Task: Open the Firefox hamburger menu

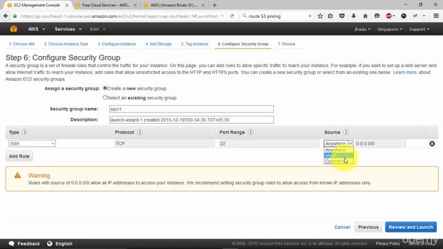Action: pyautogui.click(x=436, y=16)
